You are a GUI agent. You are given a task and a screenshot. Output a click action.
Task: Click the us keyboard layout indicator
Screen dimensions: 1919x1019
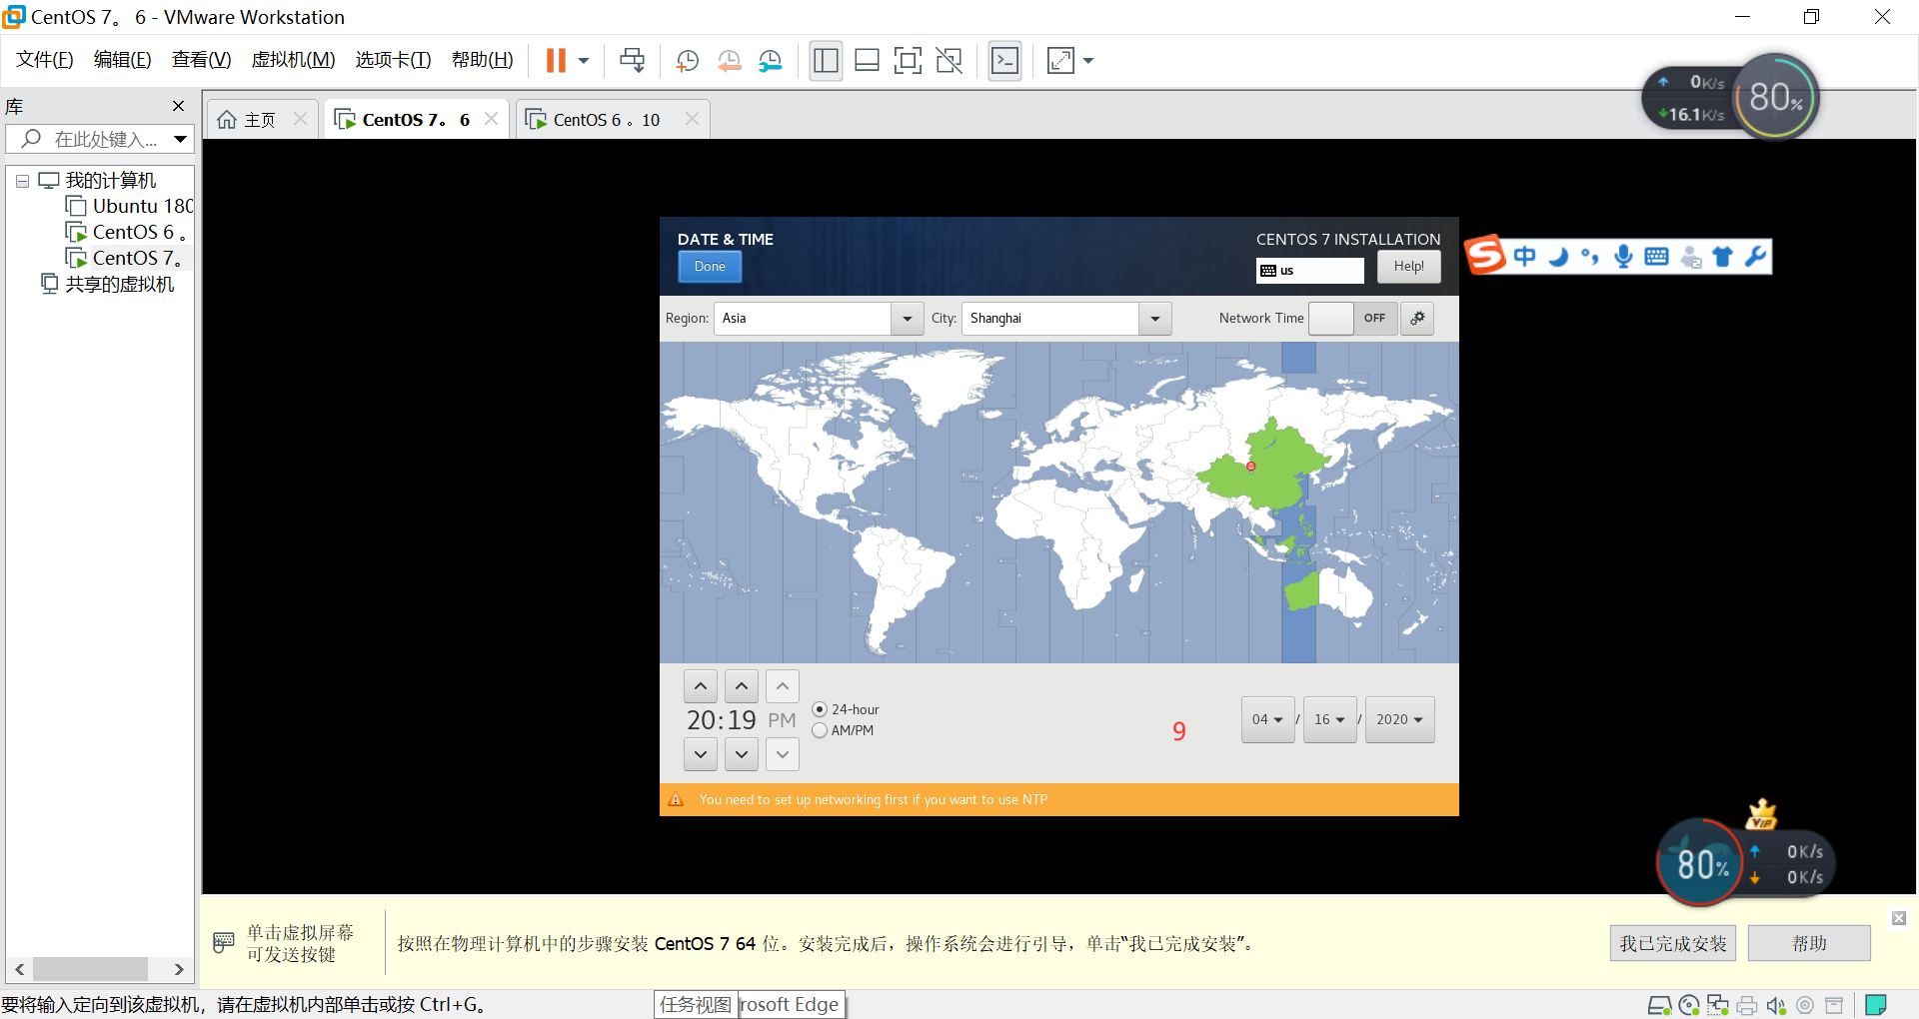pos(1309,271)
